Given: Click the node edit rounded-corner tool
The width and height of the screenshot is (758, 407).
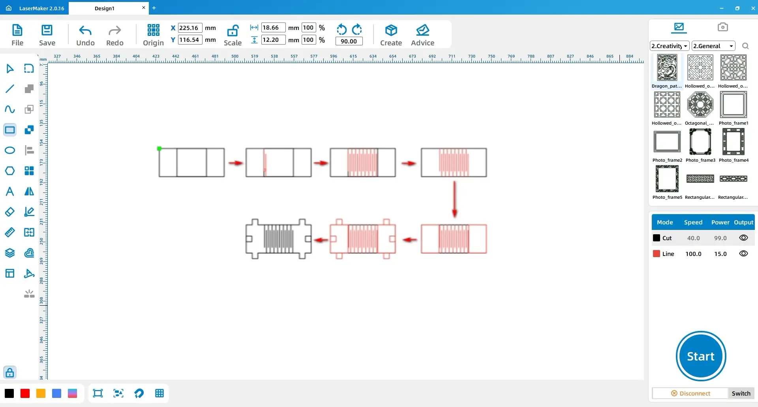Looking at the screenshot, I should pyautogui.click(x=29, y=69).
